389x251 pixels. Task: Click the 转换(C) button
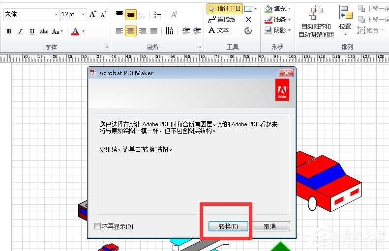[228, 226]
